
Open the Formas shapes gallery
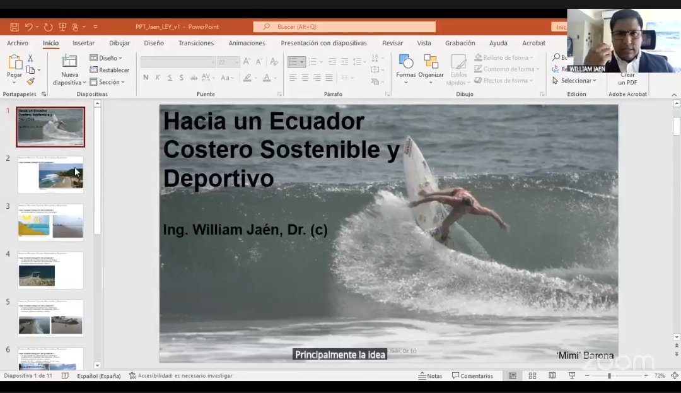[x=406, y=69]
